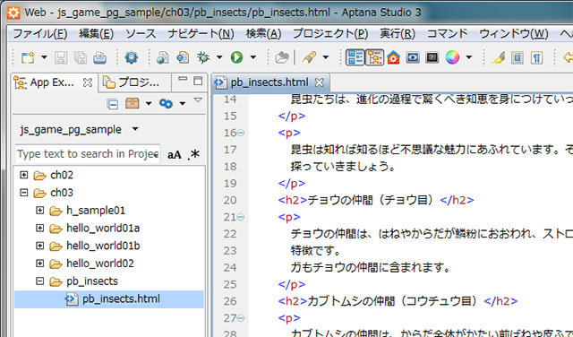Click the package deploy icon in explorer
The width and height of the screenshot is (573, 337).
132,104
